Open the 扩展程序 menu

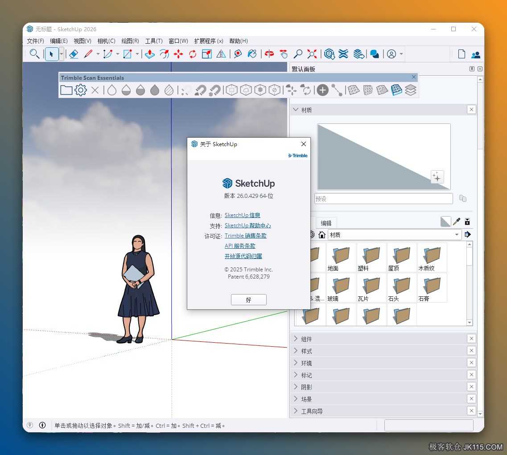(209, 41)
